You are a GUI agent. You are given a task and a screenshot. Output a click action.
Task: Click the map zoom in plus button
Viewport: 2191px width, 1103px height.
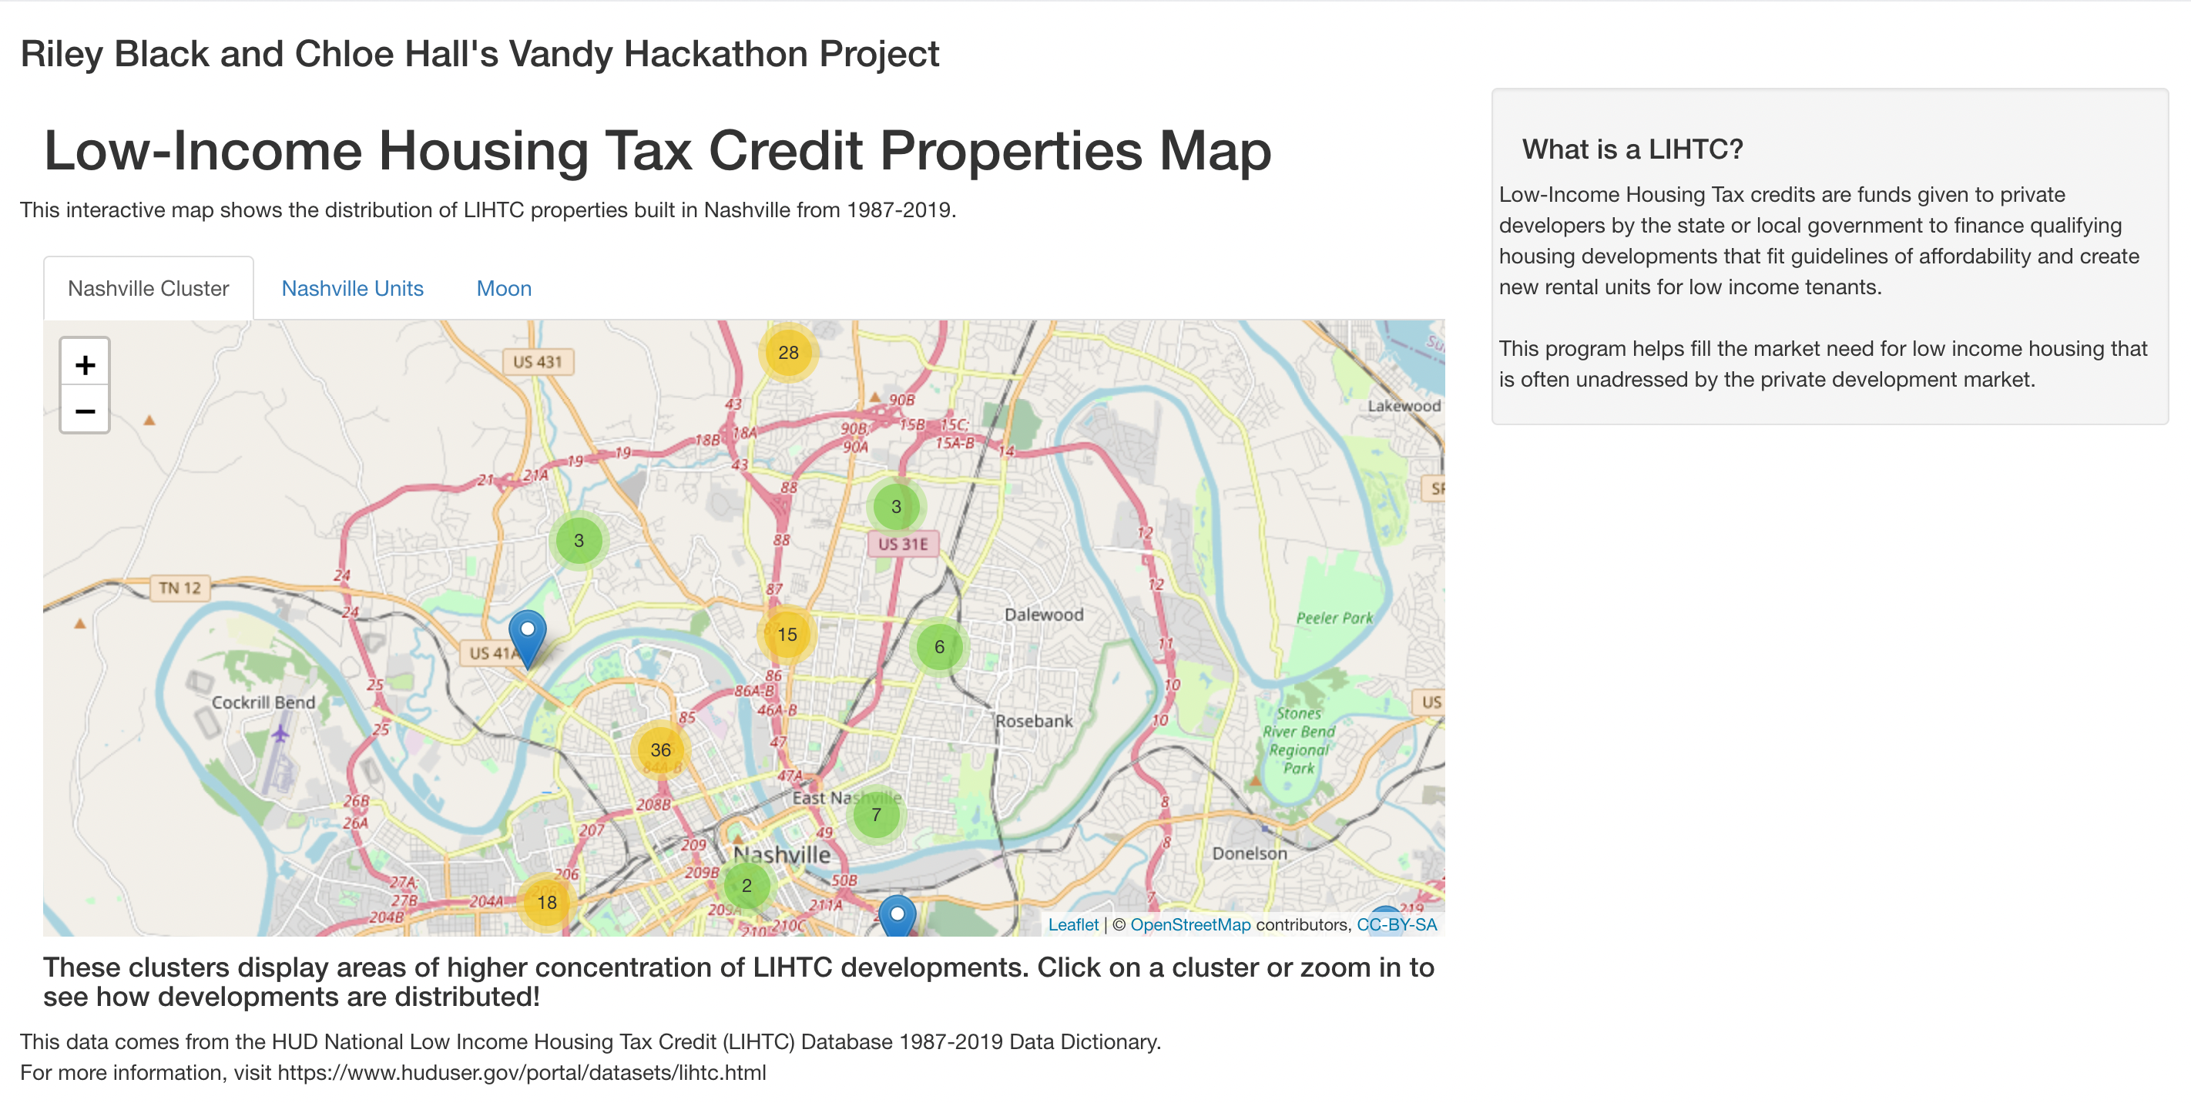(x=84, y=365)
